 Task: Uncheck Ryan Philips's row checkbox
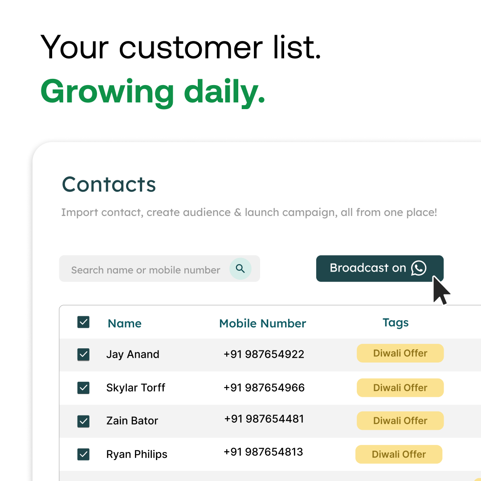pyautogui.click(x=83, y=454)
